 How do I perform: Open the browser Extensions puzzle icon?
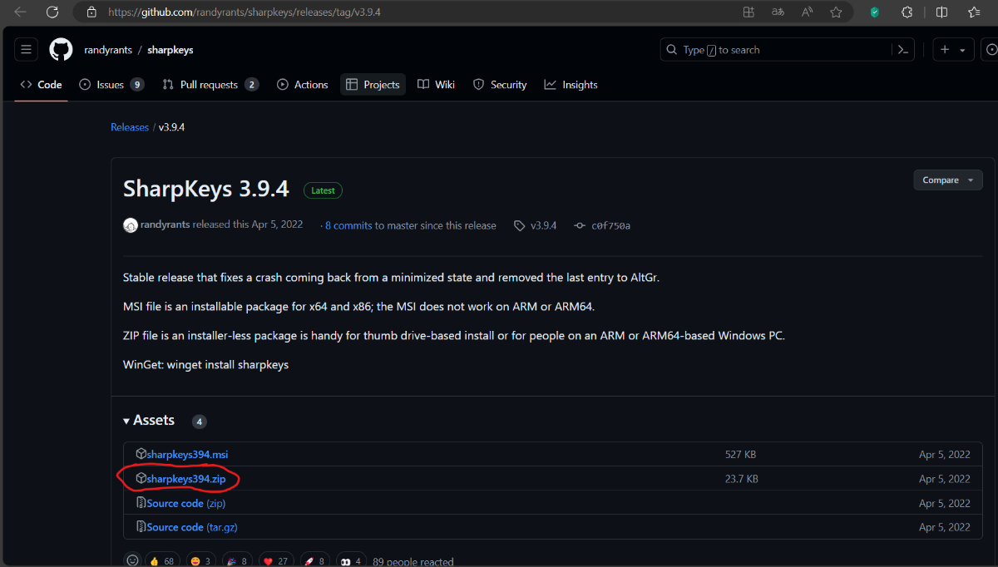tap(907, 12)
